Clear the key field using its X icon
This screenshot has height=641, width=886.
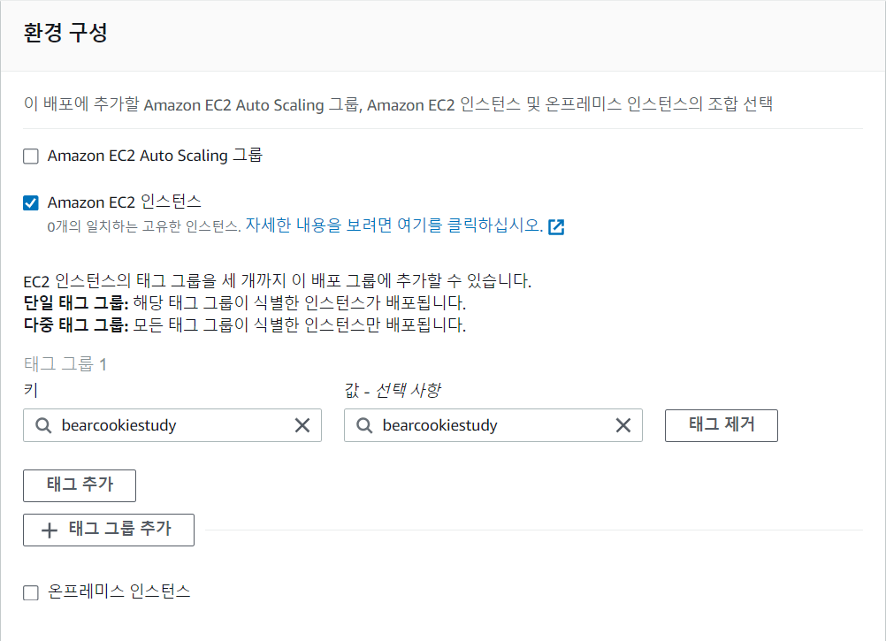302,425
